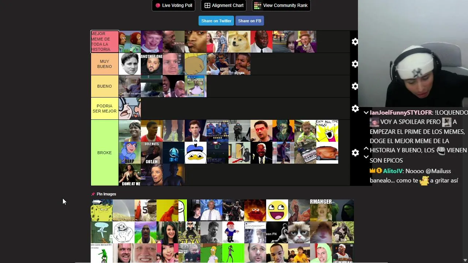Click the Harambe gorilla image
The width and height of the screenshot is (468, 263).
(x=343, y=232)
